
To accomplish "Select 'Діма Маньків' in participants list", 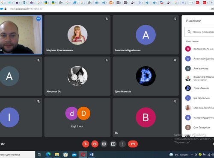I will (x=199, y=88).
